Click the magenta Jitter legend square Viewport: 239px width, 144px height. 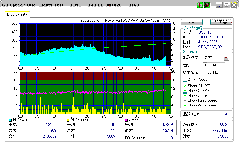click(x=126, y=120)
